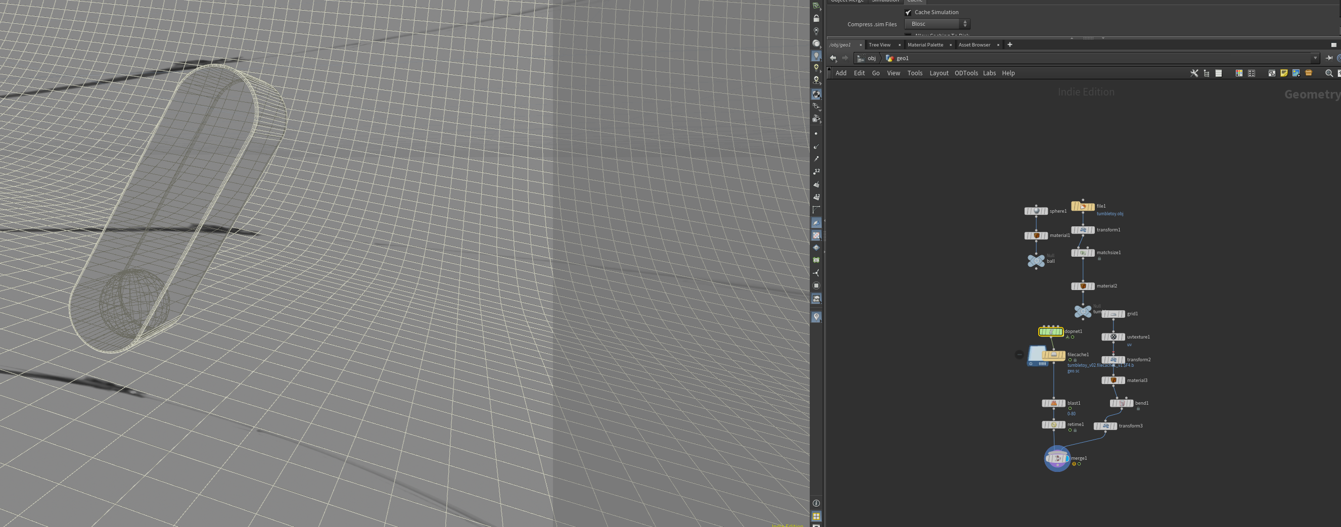The height and width of the screenshot is (527, 1341).
Task: Open the network editor wrench settings icon
Action: coord(1194,73)
